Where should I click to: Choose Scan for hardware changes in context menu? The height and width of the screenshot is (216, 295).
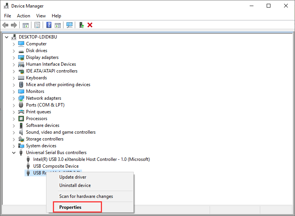[x=90, y=196]
